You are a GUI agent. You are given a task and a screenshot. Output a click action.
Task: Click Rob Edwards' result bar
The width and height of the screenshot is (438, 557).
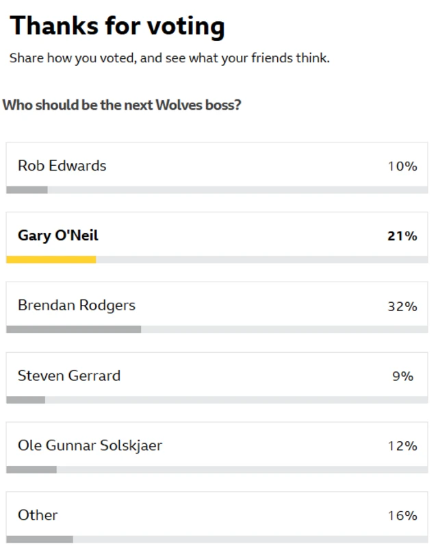[x=26, y=189]
